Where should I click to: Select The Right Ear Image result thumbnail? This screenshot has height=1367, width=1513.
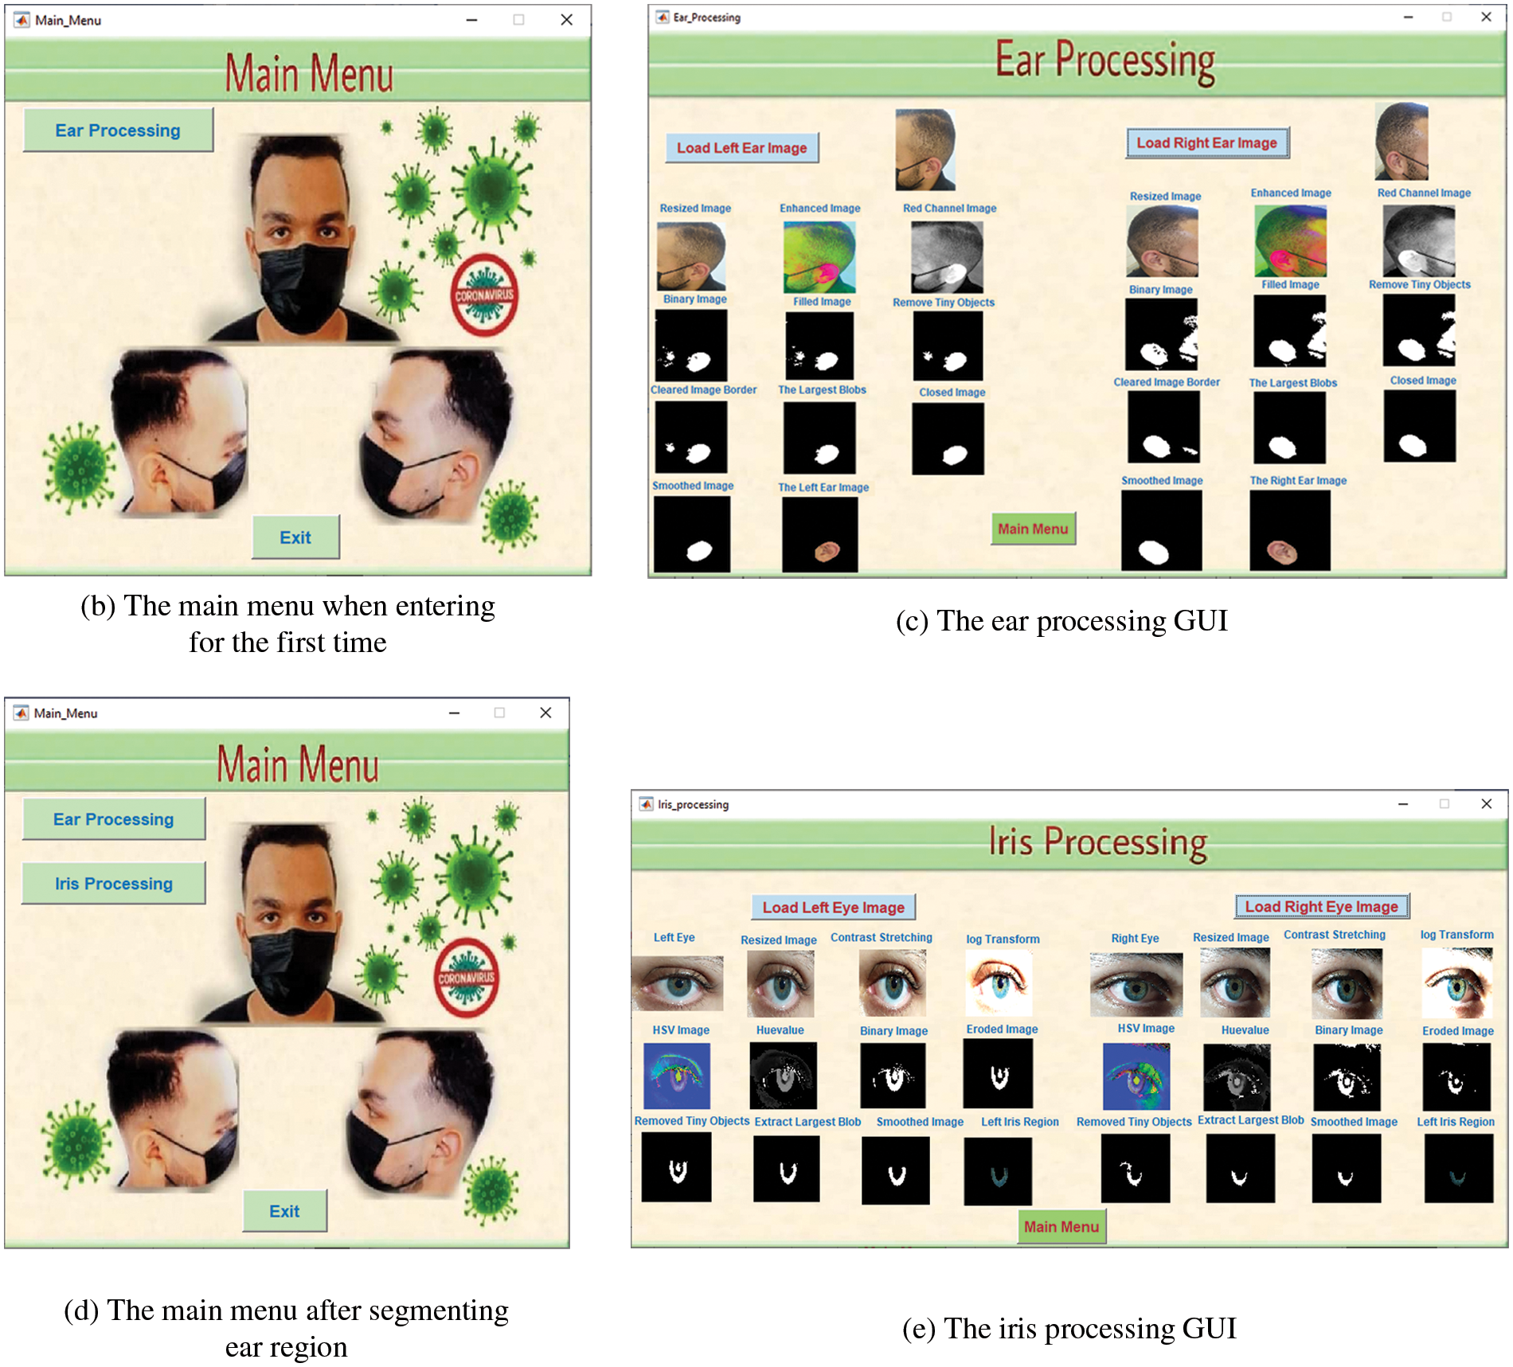click(x=1289, y=531)
